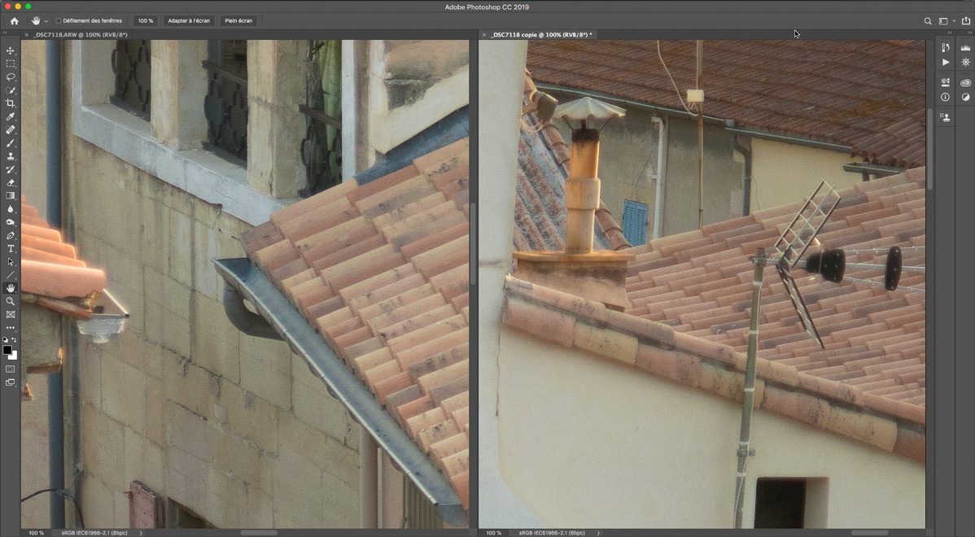Image resolution: width=975 pixels, height=537 pixels.
Task: Select the Lasso tool
Action: pos(11,77)
